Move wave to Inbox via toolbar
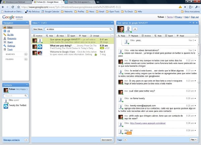Viewport: 201px width, 145px height. point(60,36)
